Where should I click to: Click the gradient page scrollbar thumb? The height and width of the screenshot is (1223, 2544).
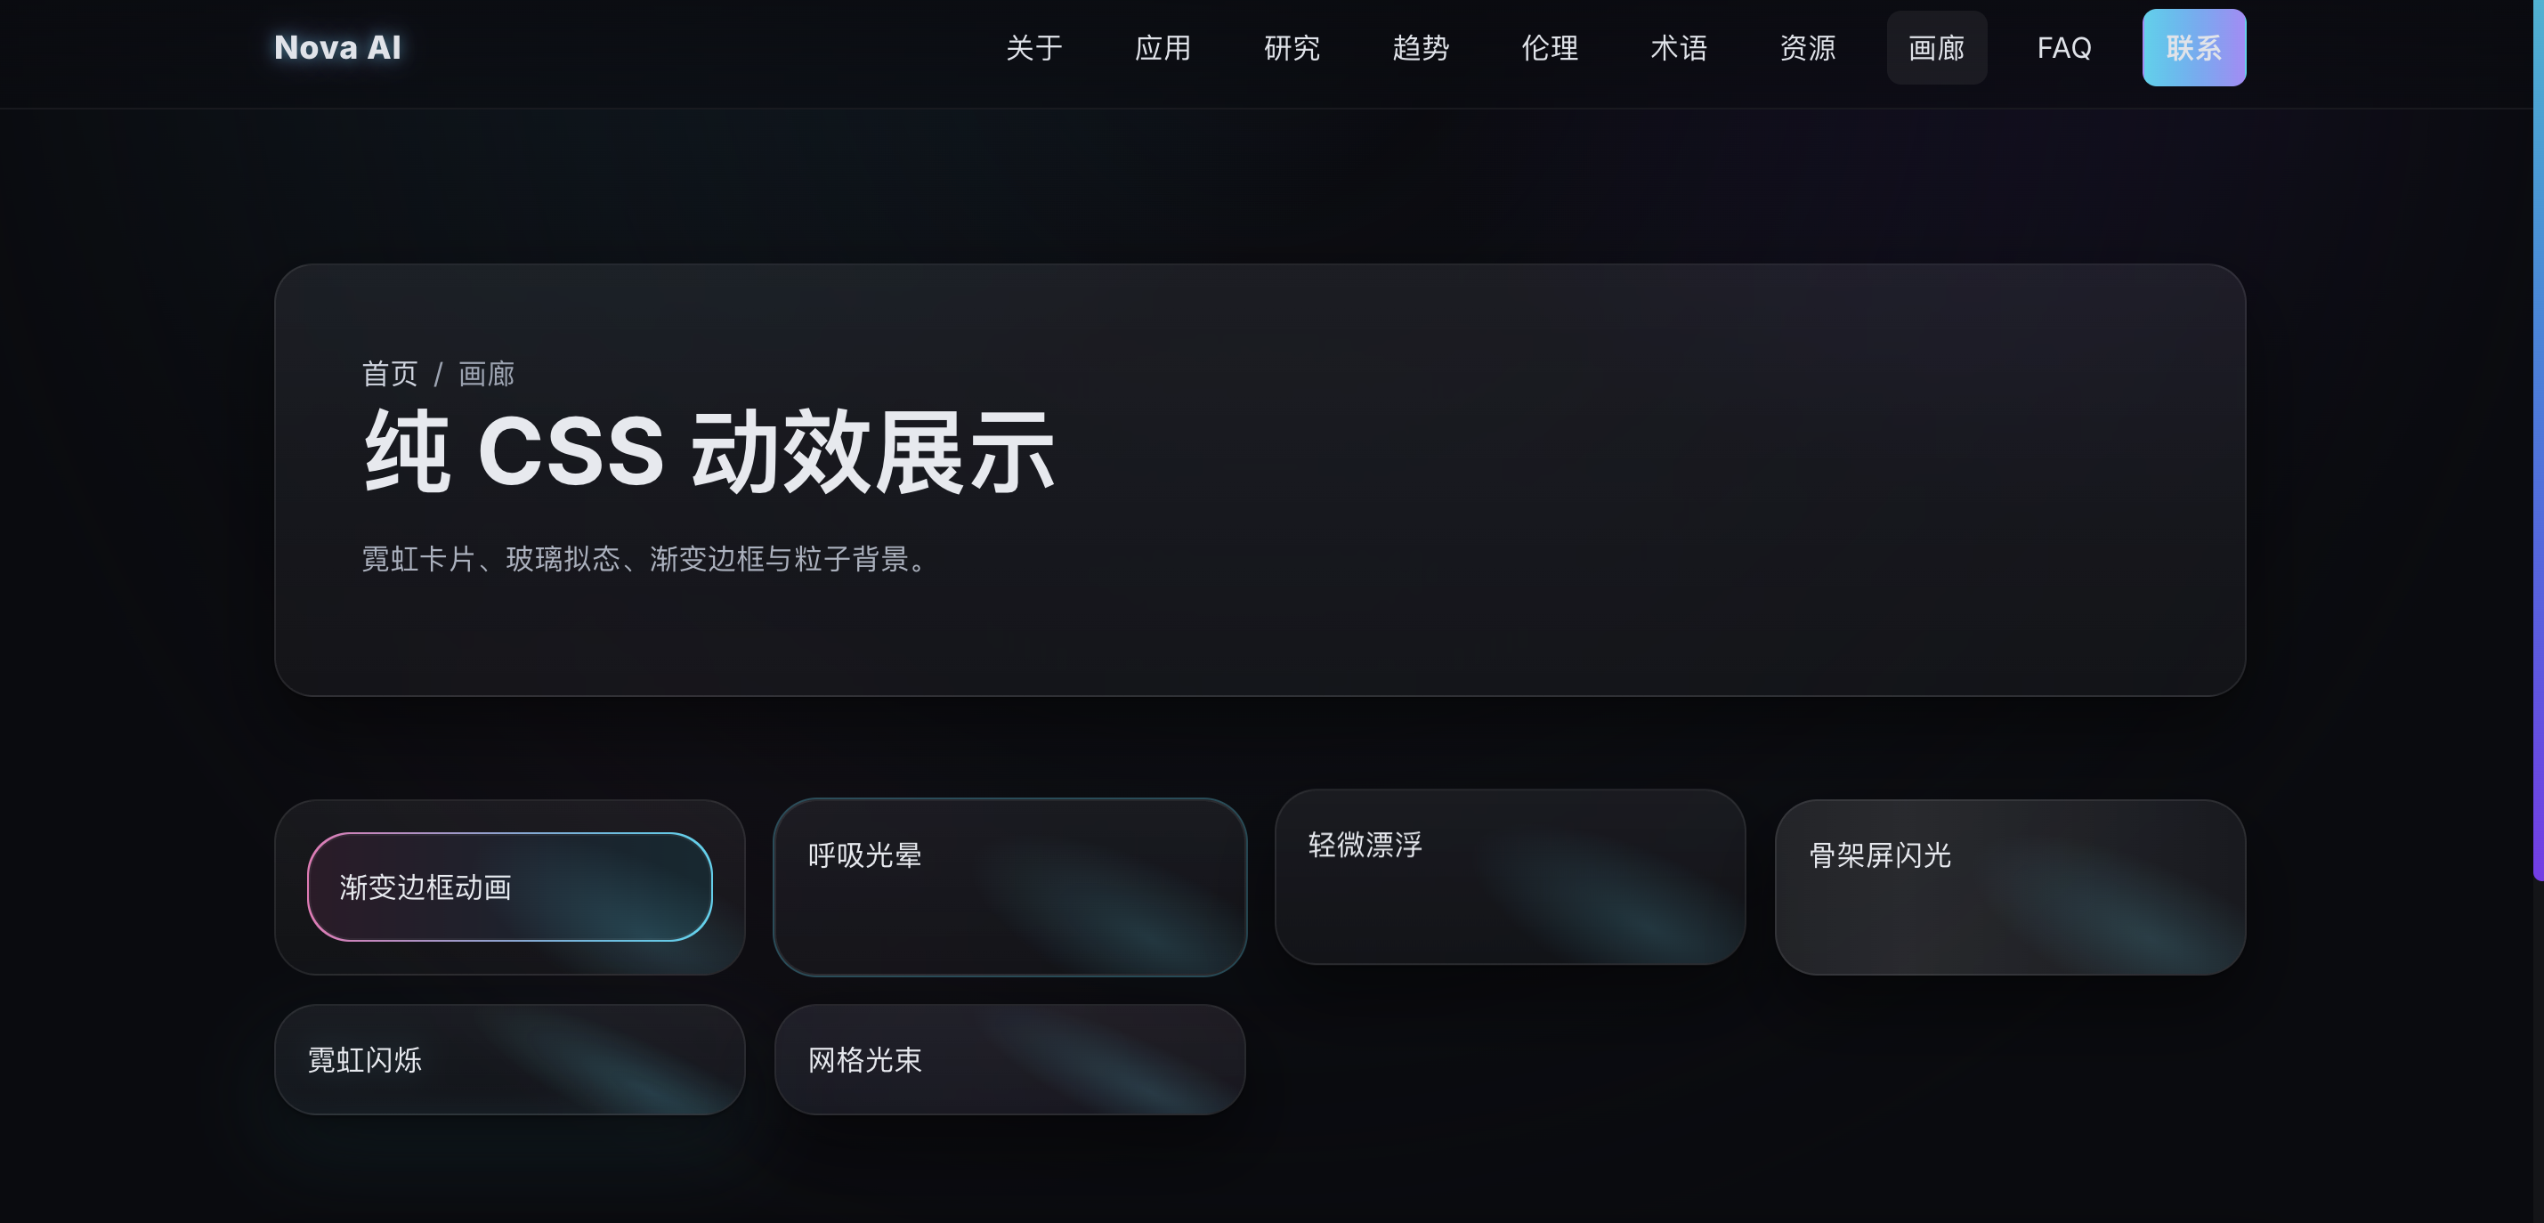pyautogui.click(x=2538, y=440)
